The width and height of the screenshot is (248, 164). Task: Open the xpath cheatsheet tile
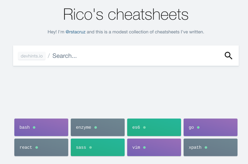[x=210, y=147]
